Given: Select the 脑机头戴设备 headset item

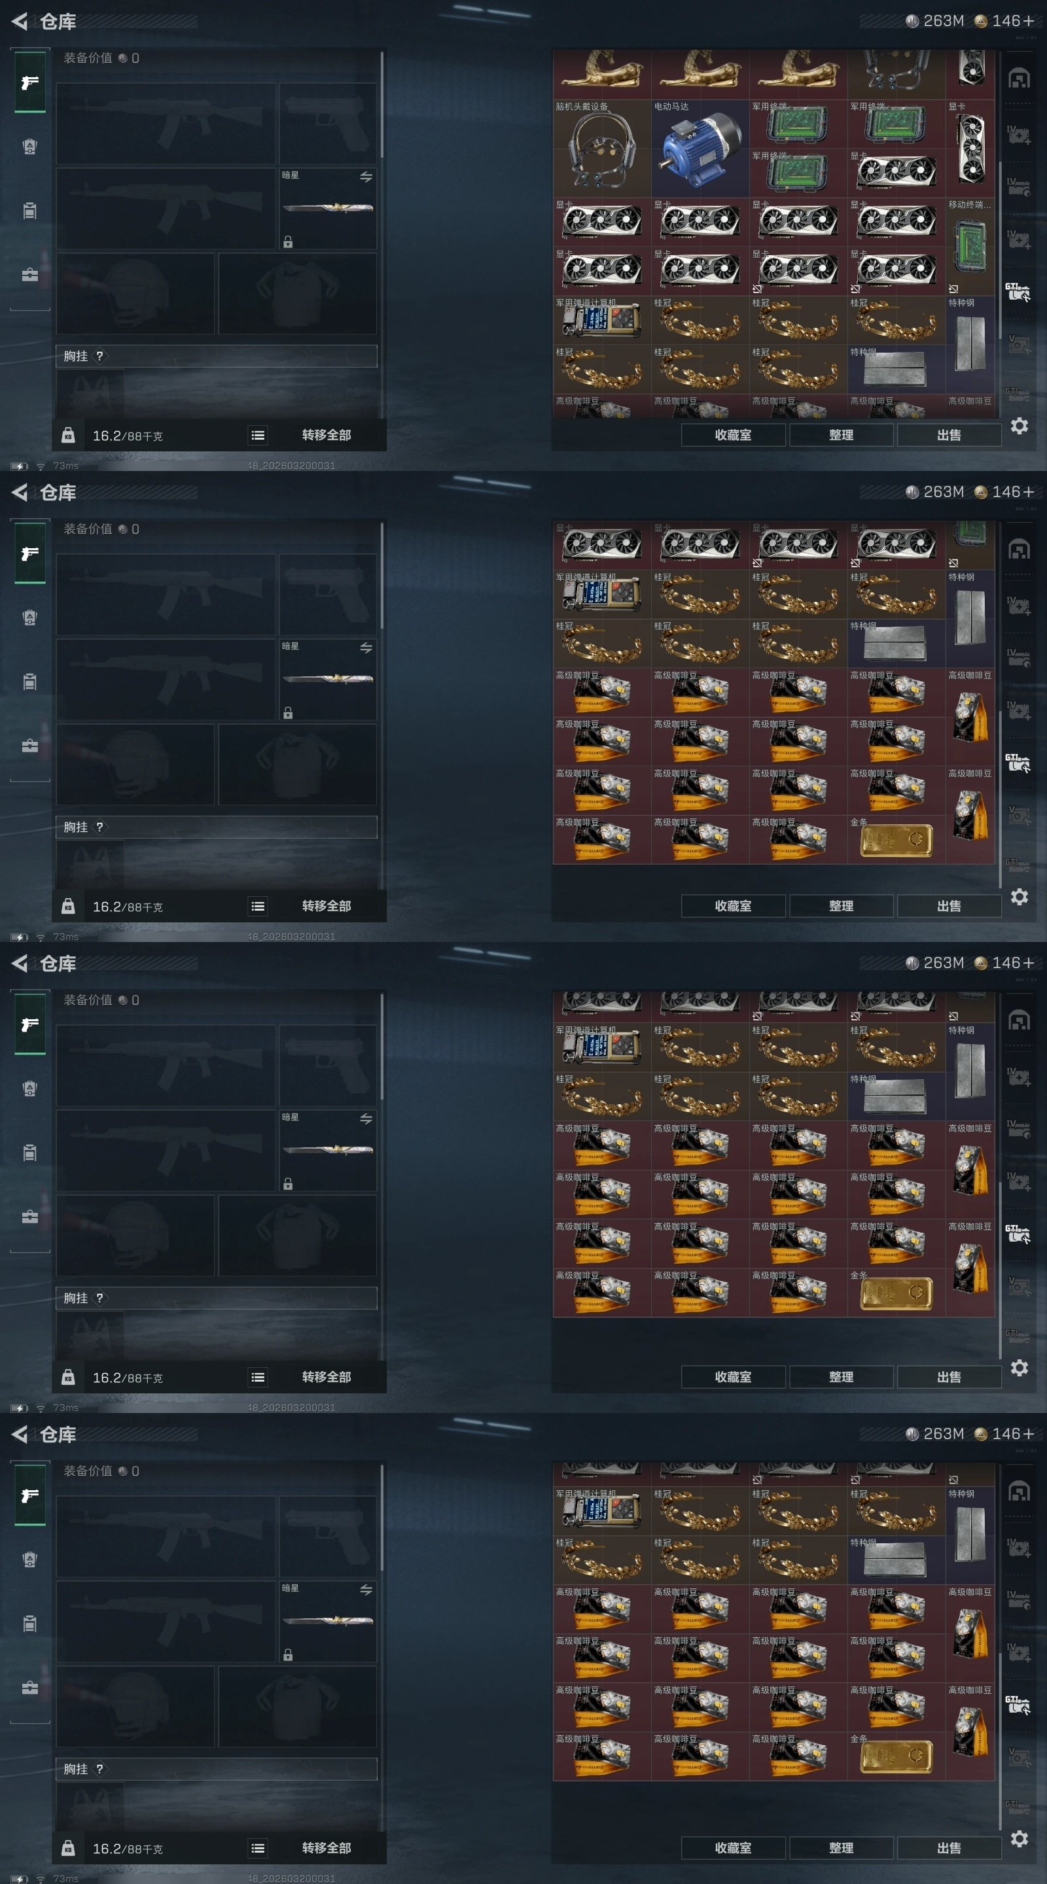Looking at the screenshot, I should pyautogui.click(x=601, y=148).
